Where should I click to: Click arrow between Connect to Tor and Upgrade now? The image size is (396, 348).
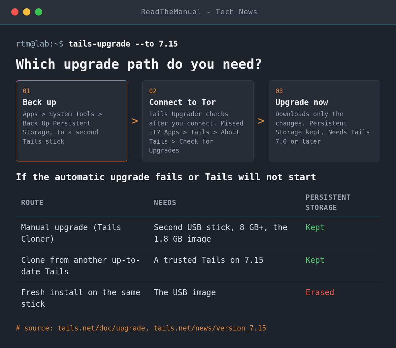261,121
